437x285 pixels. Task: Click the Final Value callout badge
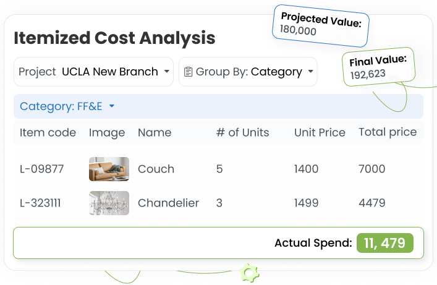(379, 67)
